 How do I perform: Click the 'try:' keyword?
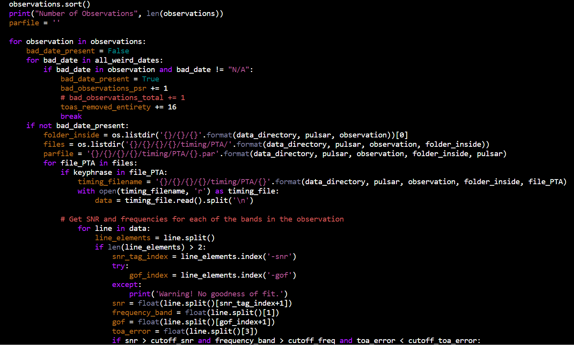[120, 266]
